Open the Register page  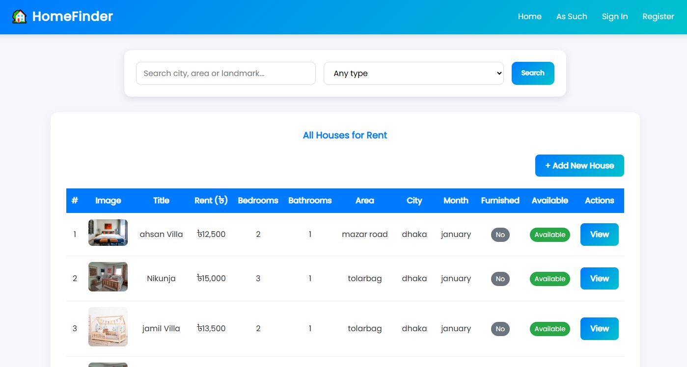tap(658, 17)
